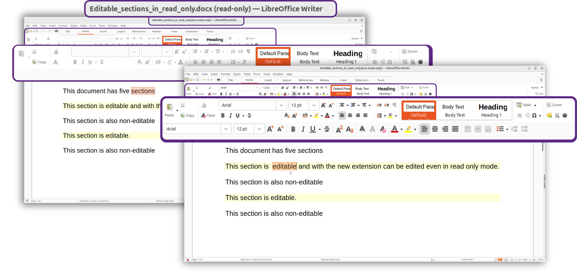This screenshot has width=577, height=275.
Task: Open Window in the back window's menu bar
Action: click(113, 26)
